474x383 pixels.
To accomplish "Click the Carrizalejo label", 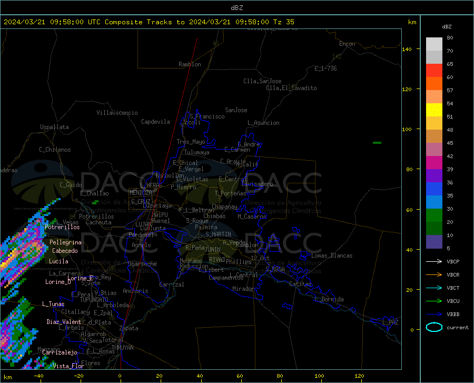I will [x=60, y=352].
